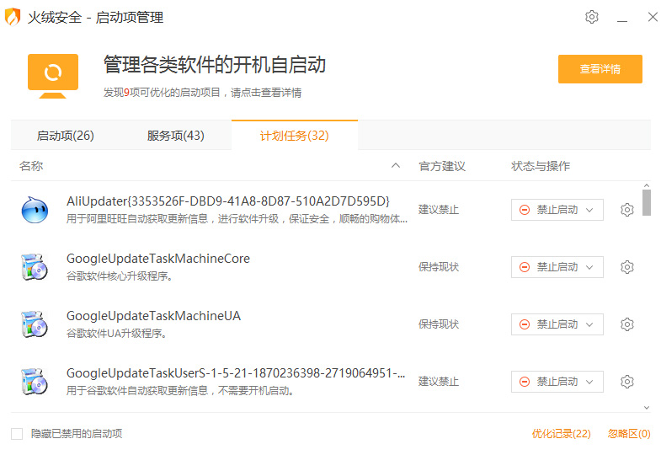The width and height of the screenshot is (661, 455).
Task: Click the orange monitor refresh icon
Action: click(x=53, y=76)
